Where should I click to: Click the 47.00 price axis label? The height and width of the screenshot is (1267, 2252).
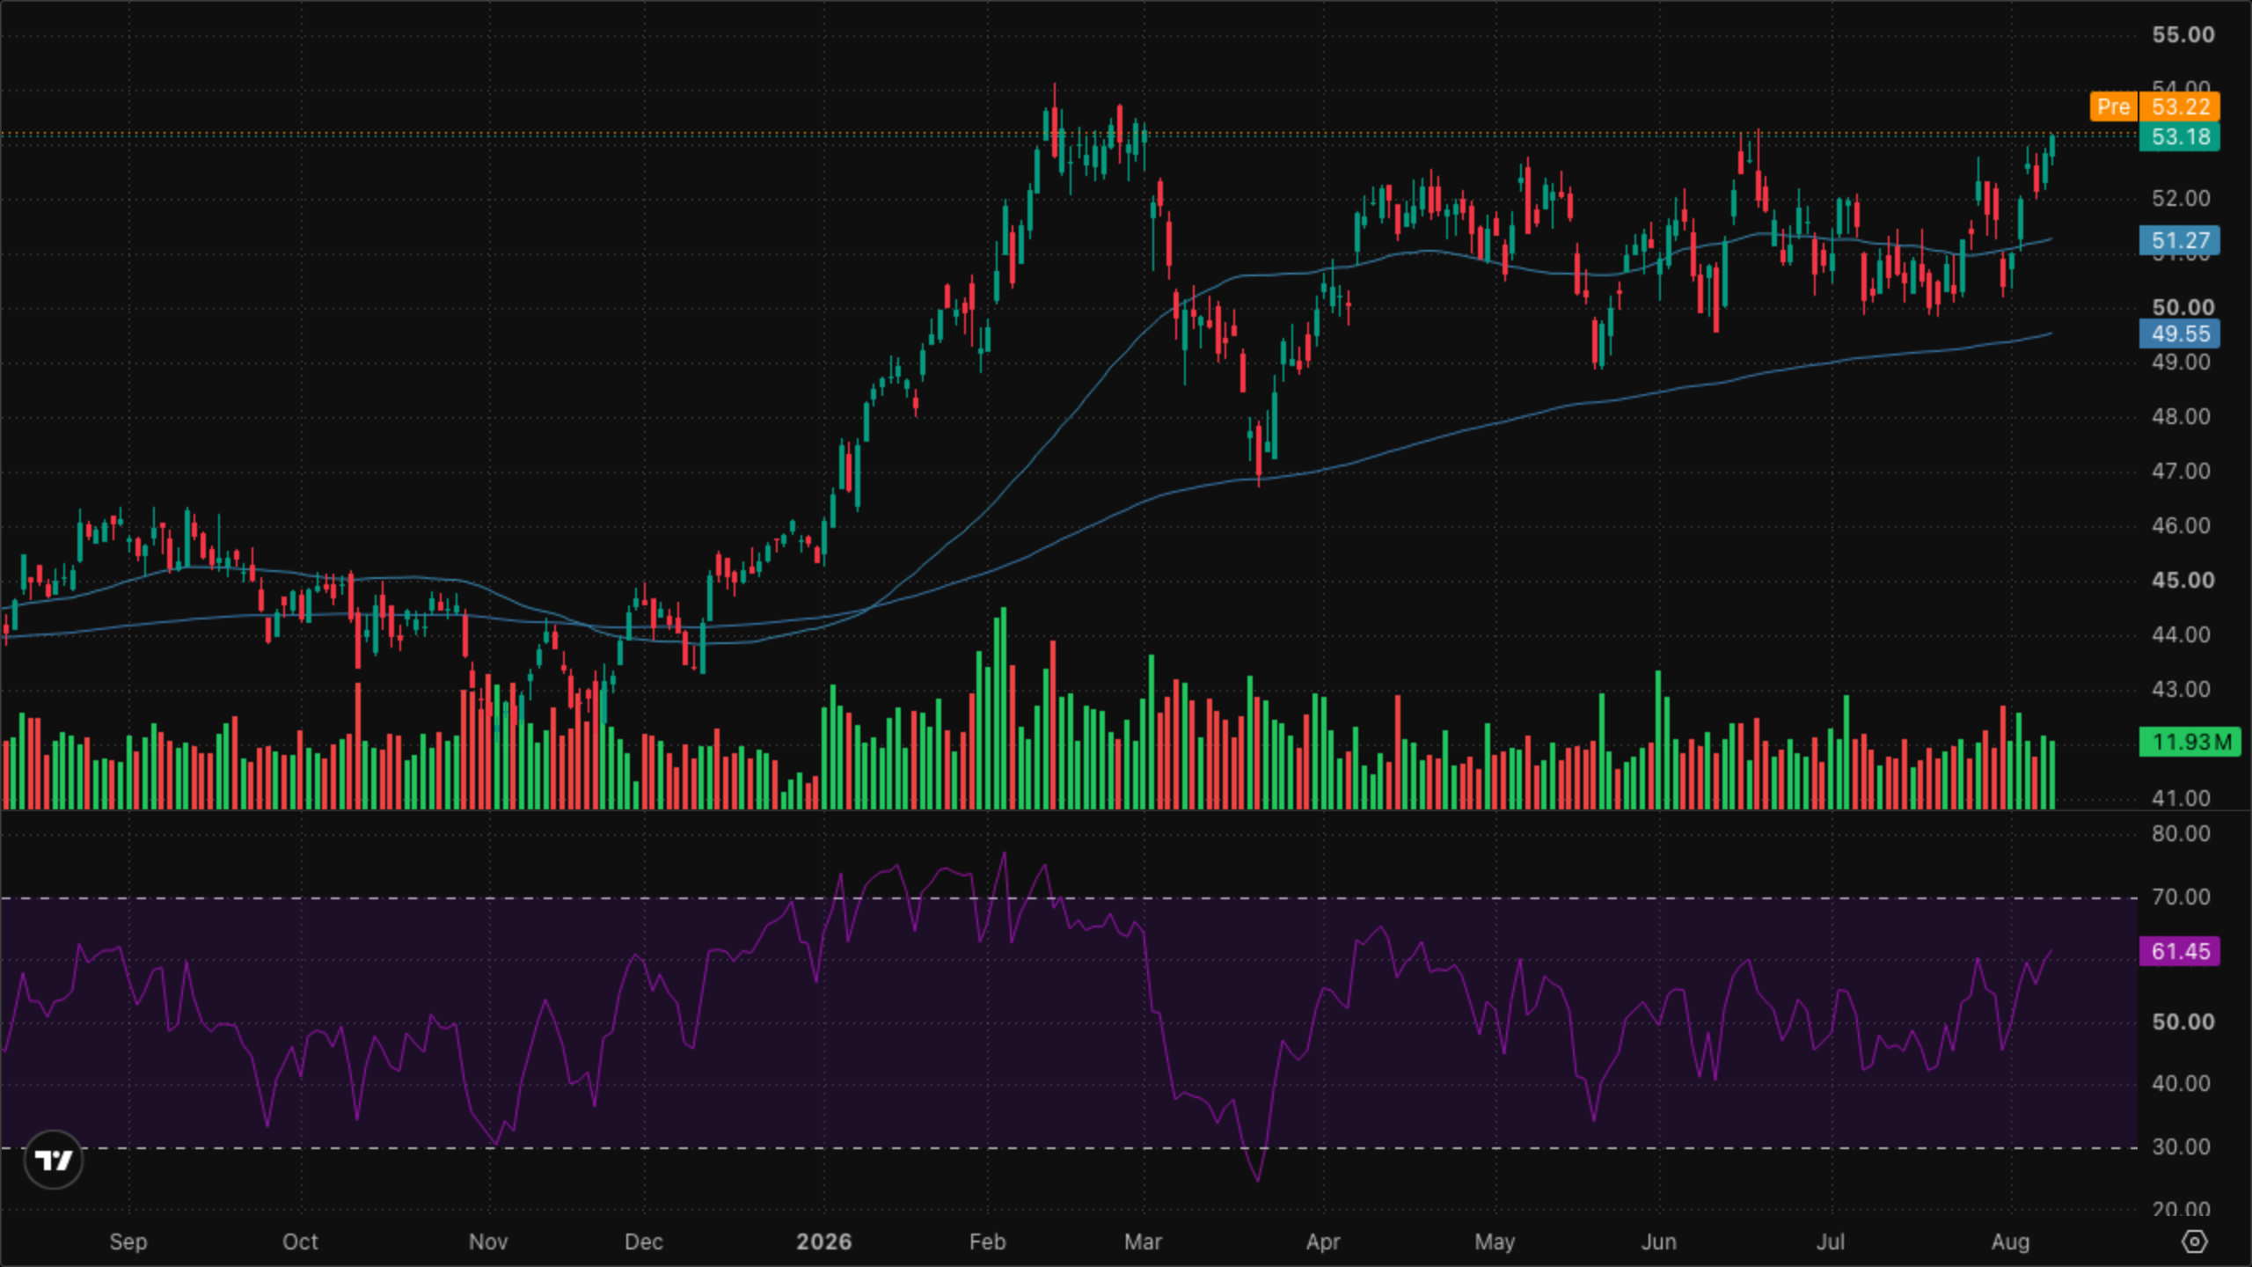tap(2181, 471)
